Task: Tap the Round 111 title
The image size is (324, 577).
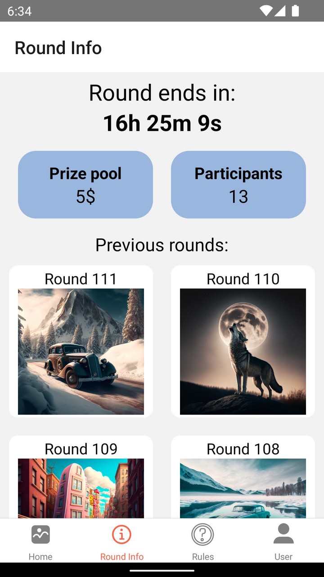Action: click(81, 279)
